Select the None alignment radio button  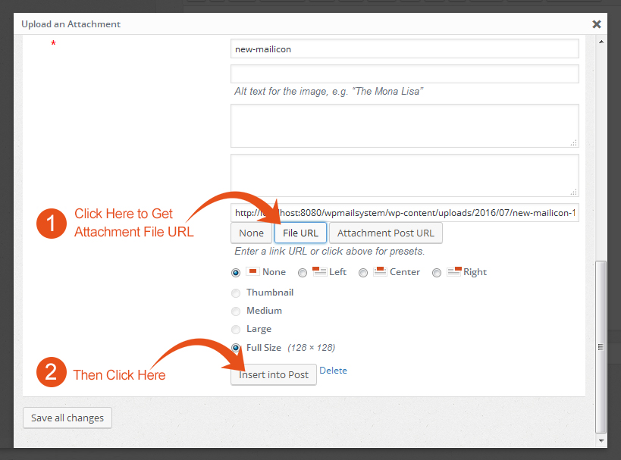[x=236, y=273]
